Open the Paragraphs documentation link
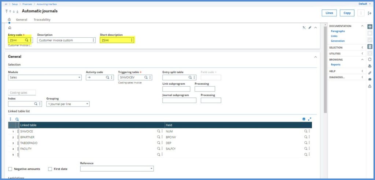 [338, 31]
